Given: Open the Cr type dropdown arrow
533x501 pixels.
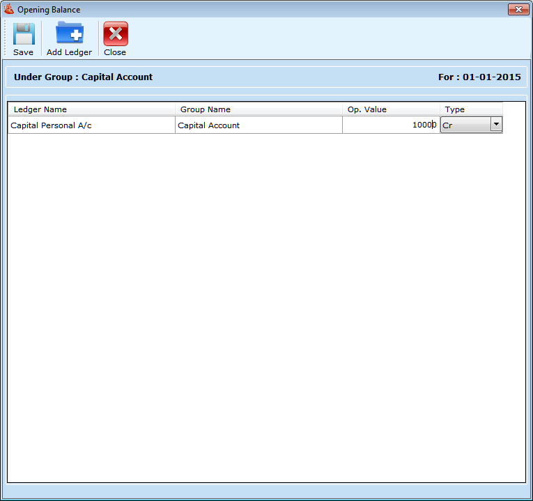Looking at the screenshot, I should click(495, 124).
